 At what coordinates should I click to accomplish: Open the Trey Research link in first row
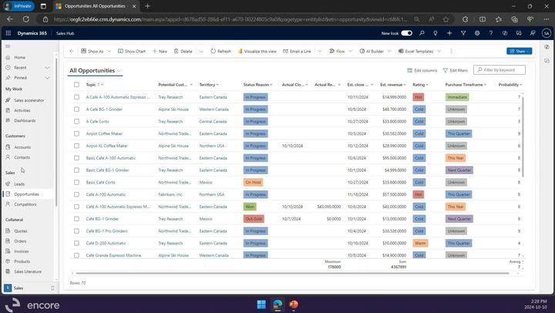click(x=170, y=97)
